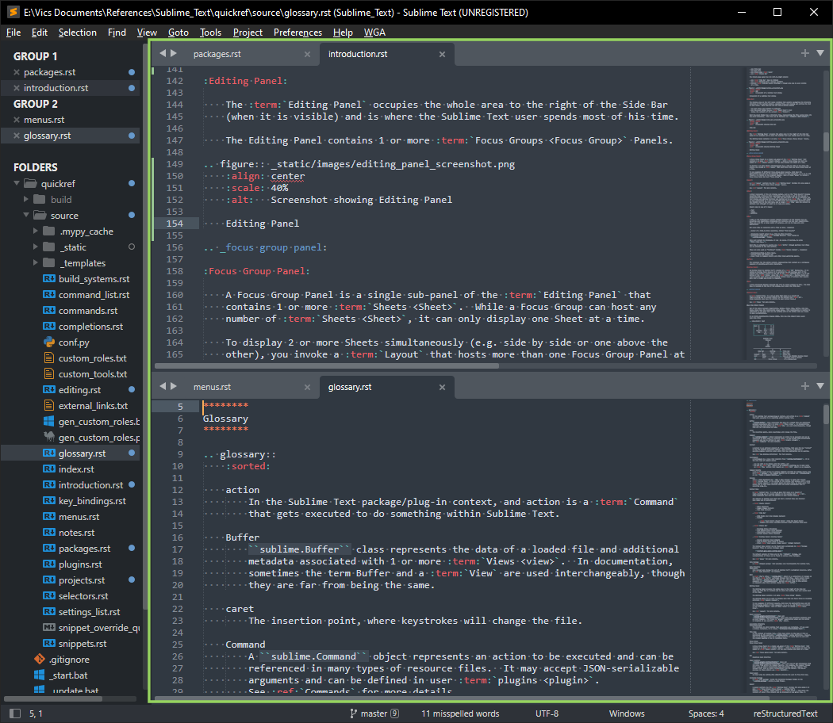The image size is (833, 723).
Task: Expand the build folder
Action: (x=26, y=200)
